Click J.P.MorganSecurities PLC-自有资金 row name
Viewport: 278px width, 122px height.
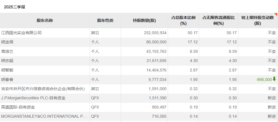coord(33,98)
